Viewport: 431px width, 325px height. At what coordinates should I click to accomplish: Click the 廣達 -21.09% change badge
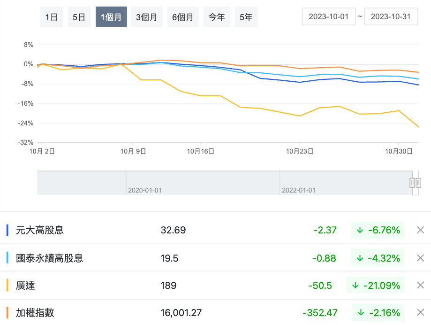click(x=375, y=285)
